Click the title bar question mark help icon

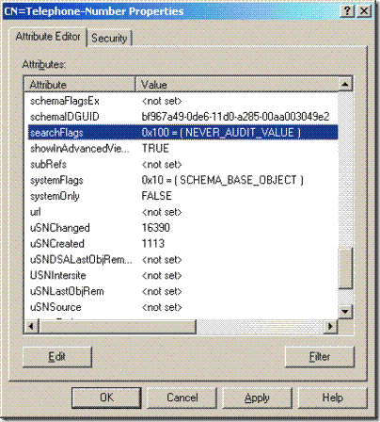[x=347, y=11]
